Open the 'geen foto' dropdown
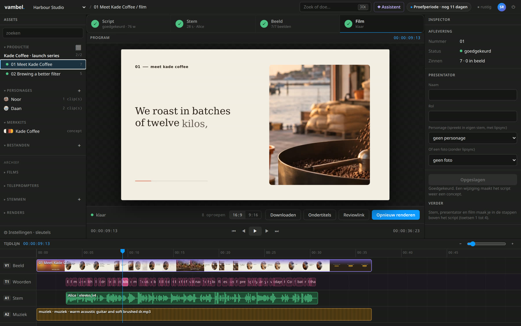This screenshot has width=521, height=326. (473, 160)
